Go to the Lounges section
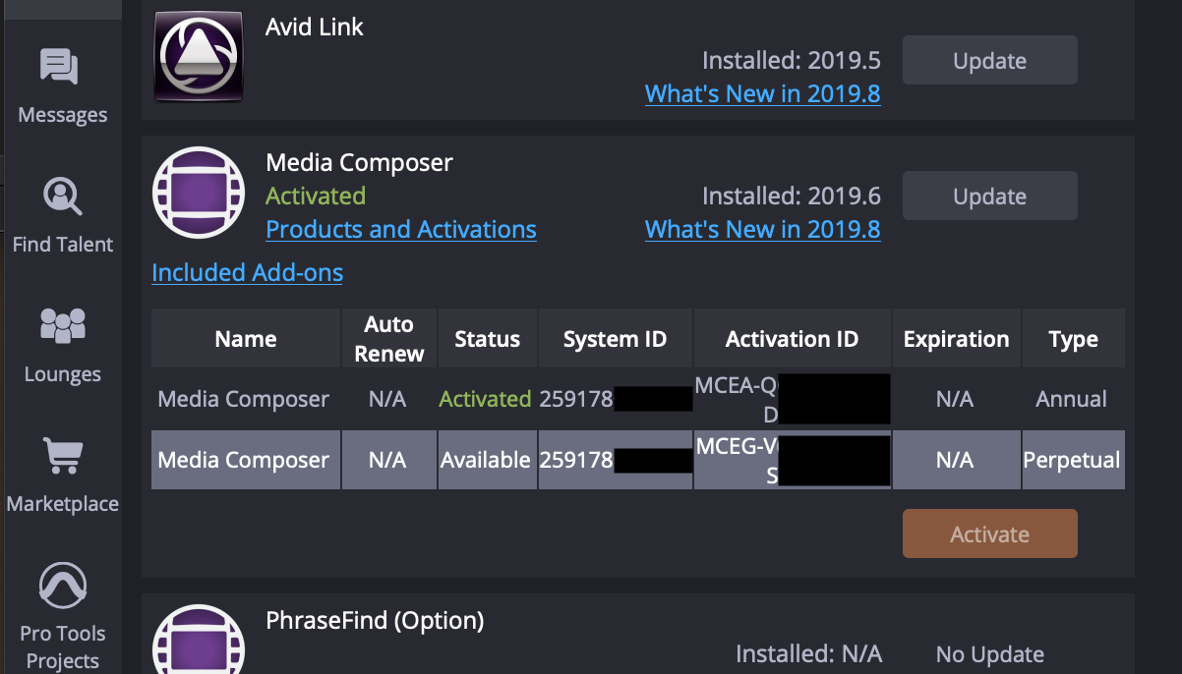This screenshot has height=674, width=1182. coord(62,344)
